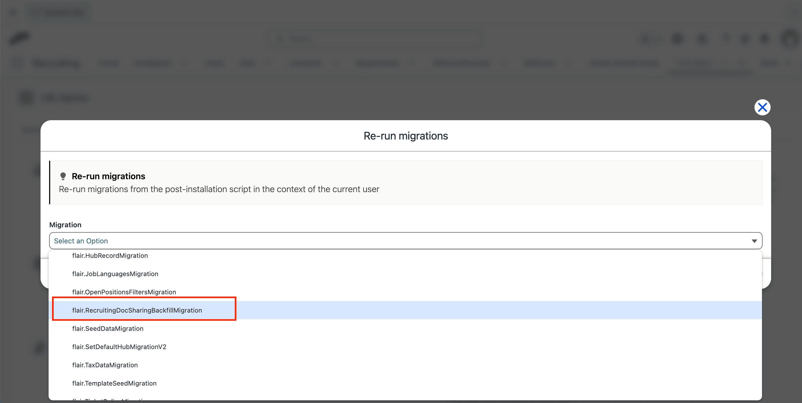This screenshot has height=403, width=802.
Task: Choose flair.SetDefaultHubMigrationV2 option
Action: pyautogui.click(x=405, y=347)
